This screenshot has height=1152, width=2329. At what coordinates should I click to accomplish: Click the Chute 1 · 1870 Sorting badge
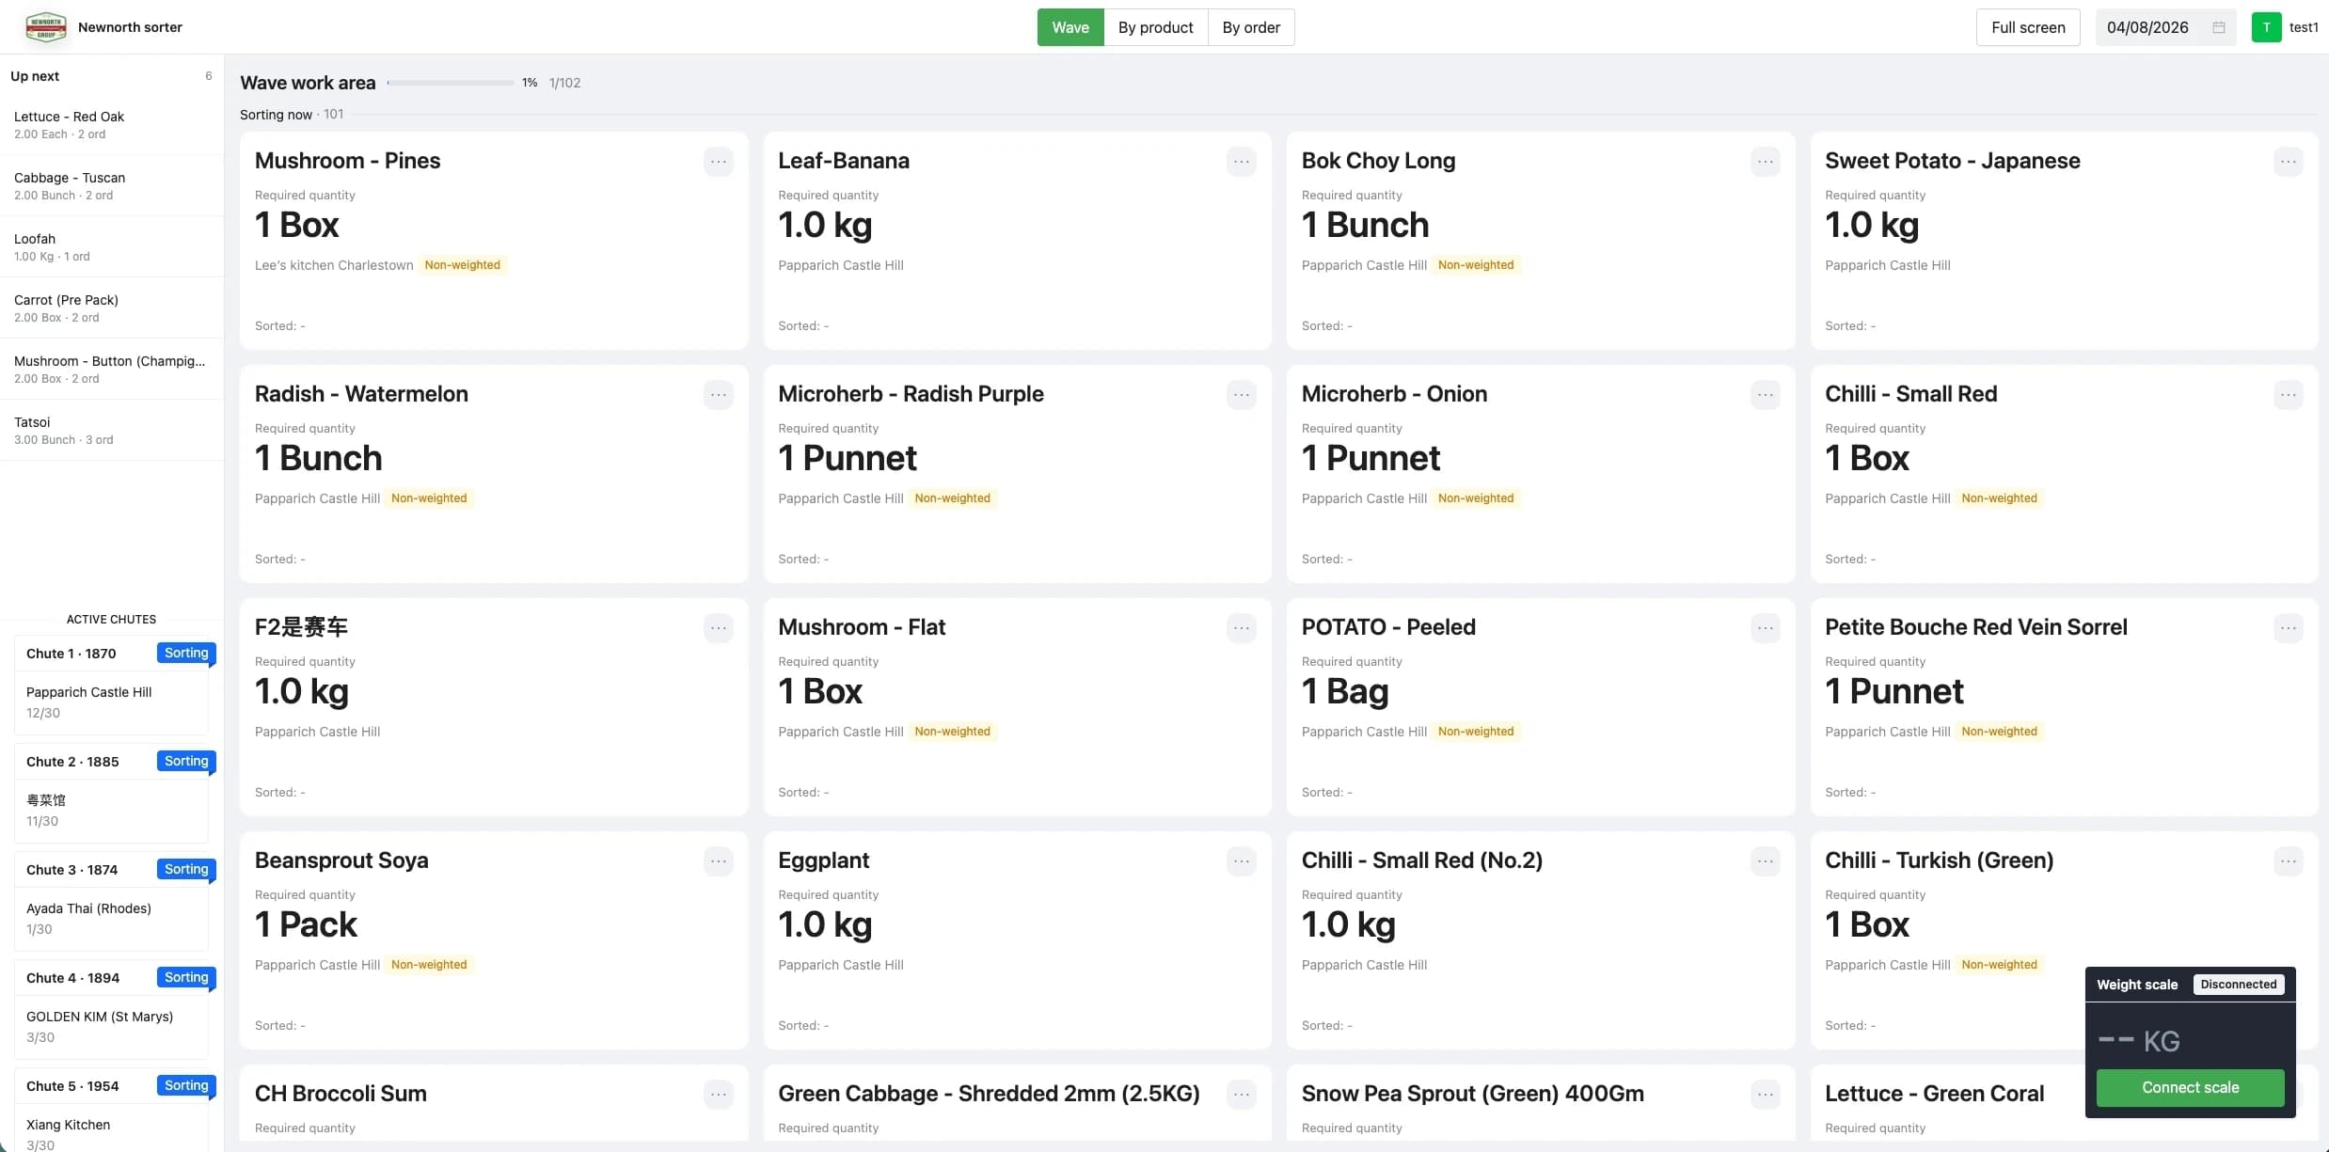coord(186,653)
